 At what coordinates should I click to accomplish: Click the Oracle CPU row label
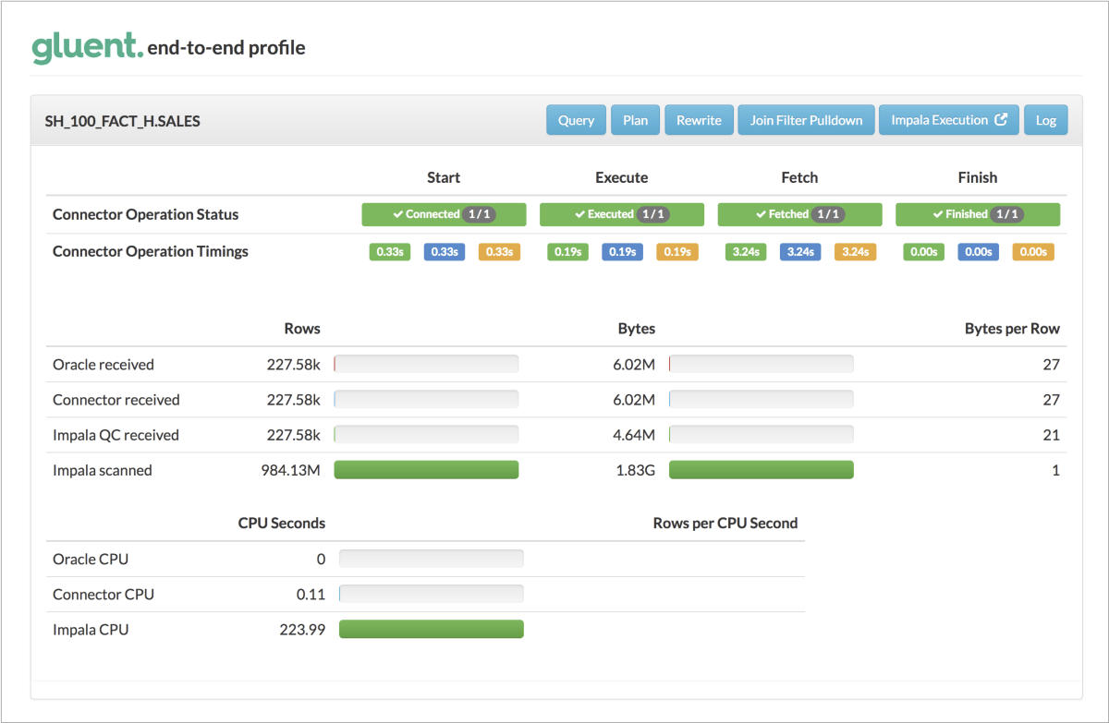click(x=91, y=560)
